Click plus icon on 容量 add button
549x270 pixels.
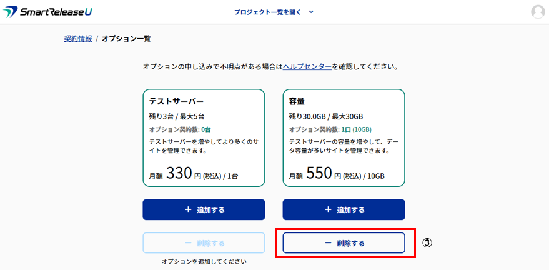pos(328,210)
